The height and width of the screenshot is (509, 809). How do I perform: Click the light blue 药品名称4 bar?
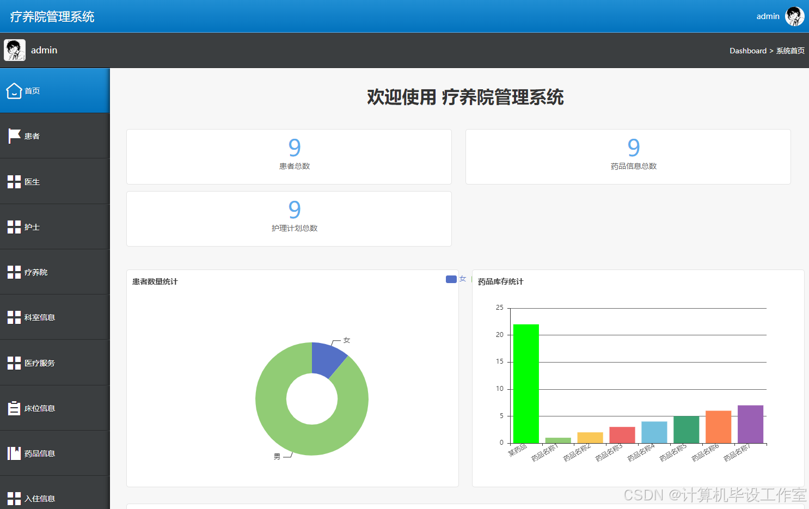point(654,432)
